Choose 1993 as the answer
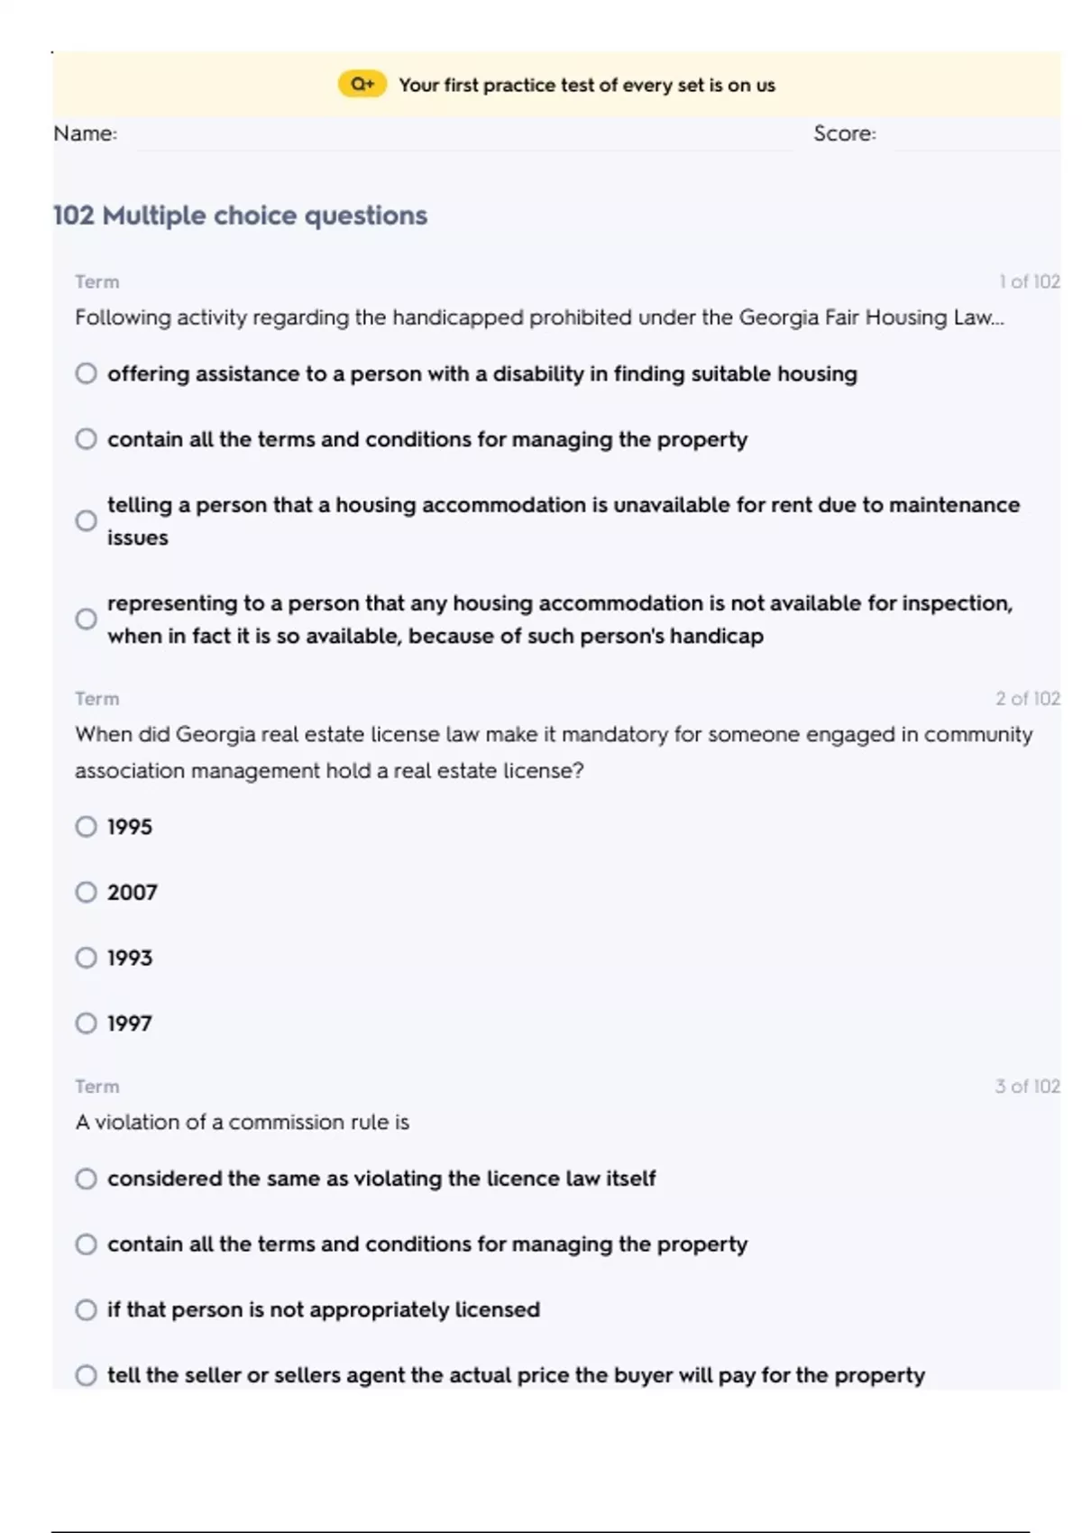 point(87,958)
